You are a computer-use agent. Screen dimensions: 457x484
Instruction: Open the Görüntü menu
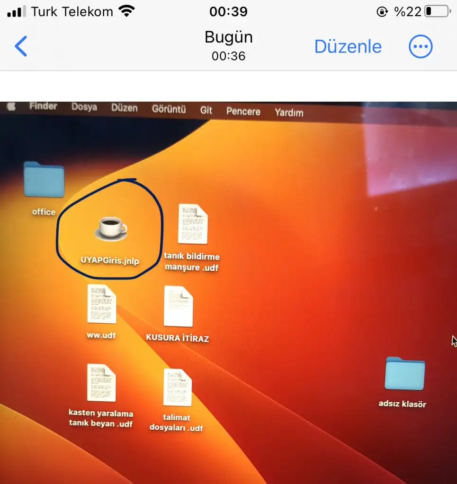tap(169, 109)
